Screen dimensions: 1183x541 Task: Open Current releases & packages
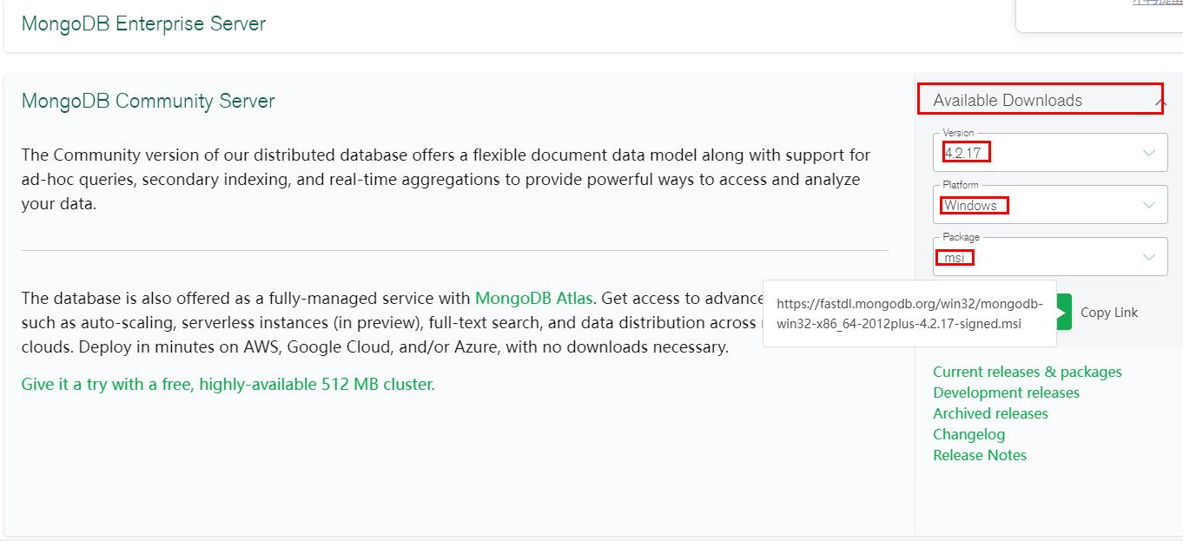coord(1028,372)
